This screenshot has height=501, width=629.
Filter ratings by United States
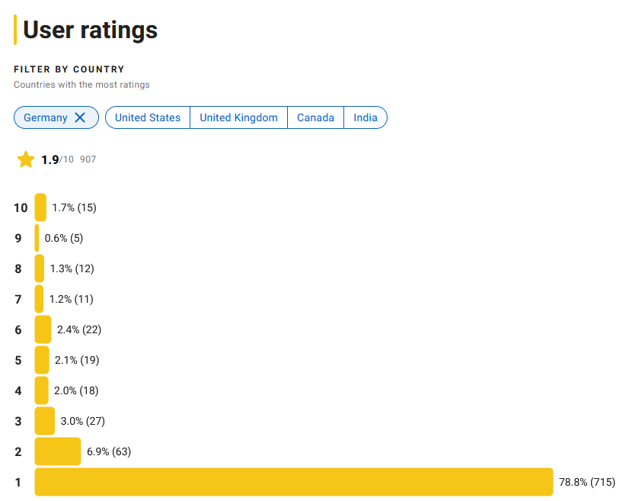point(148,117)
